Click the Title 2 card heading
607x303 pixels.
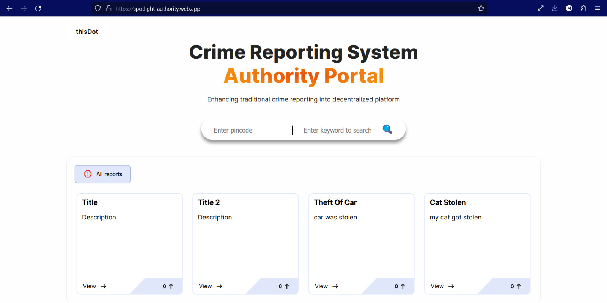[209, 202]
